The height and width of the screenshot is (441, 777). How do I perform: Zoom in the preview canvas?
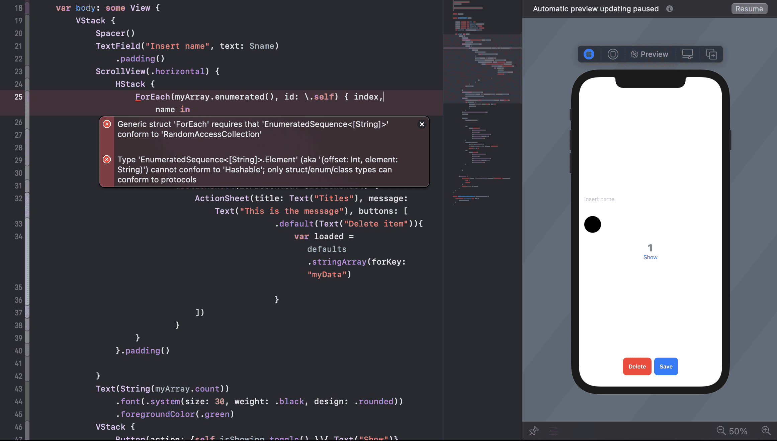[766, 431]
